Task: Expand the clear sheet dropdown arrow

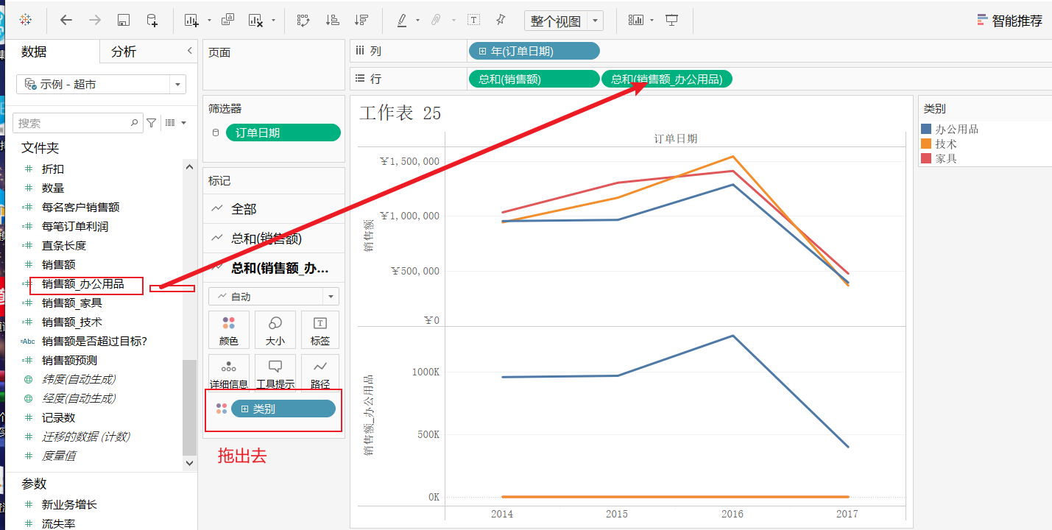Action: pyautogui.click(x=274, y=21)
